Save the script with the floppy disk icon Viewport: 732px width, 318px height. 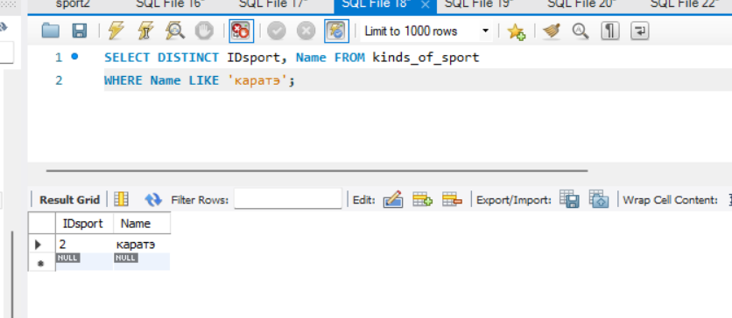click(x=80, y=31)
